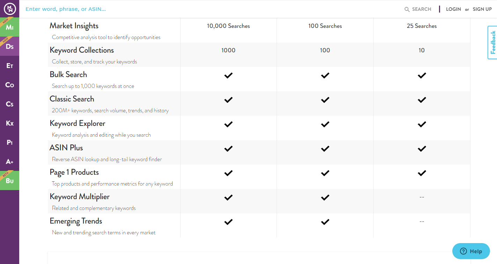Click the SIGN UP link
497x264 pixels.
(482, 9)
